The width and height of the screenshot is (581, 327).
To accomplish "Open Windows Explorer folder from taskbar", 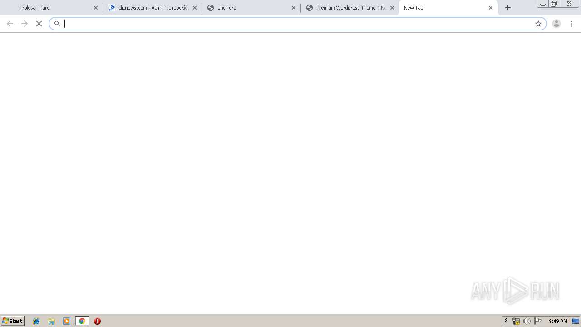I will pyautogui.click(x=51, y=321).
